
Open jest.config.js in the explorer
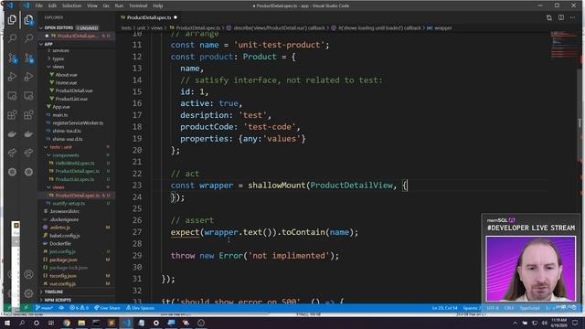(62, 251)
